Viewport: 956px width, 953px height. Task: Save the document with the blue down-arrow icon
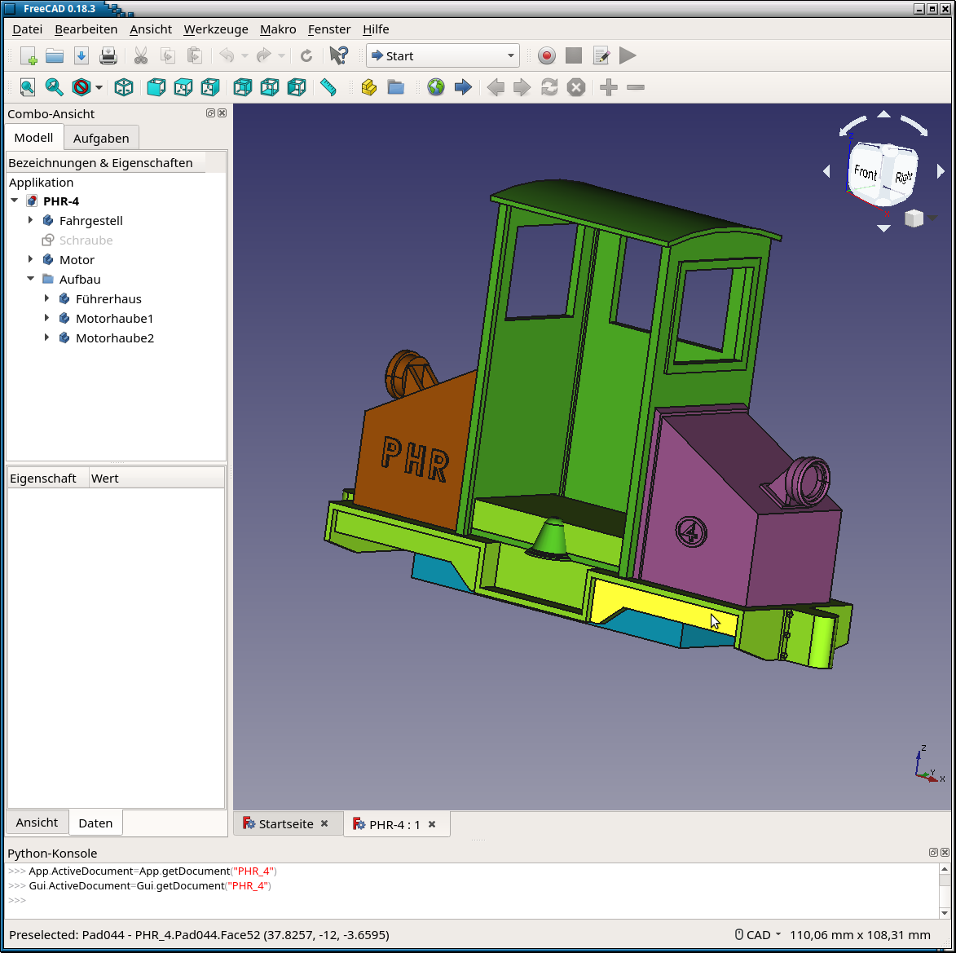(81, 55)
